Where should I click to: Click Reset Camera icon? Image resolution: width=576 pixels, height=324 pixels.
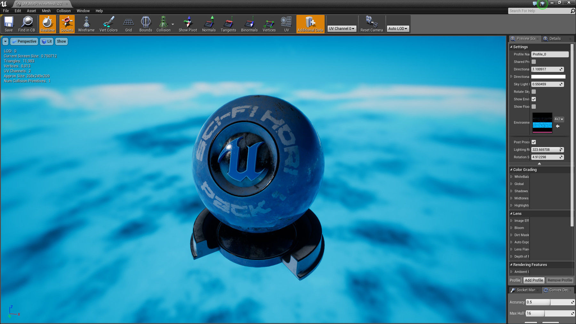[372, 24]
